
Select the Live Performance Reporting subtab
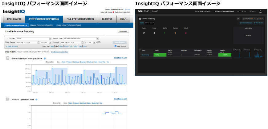[x=16, y=25]
